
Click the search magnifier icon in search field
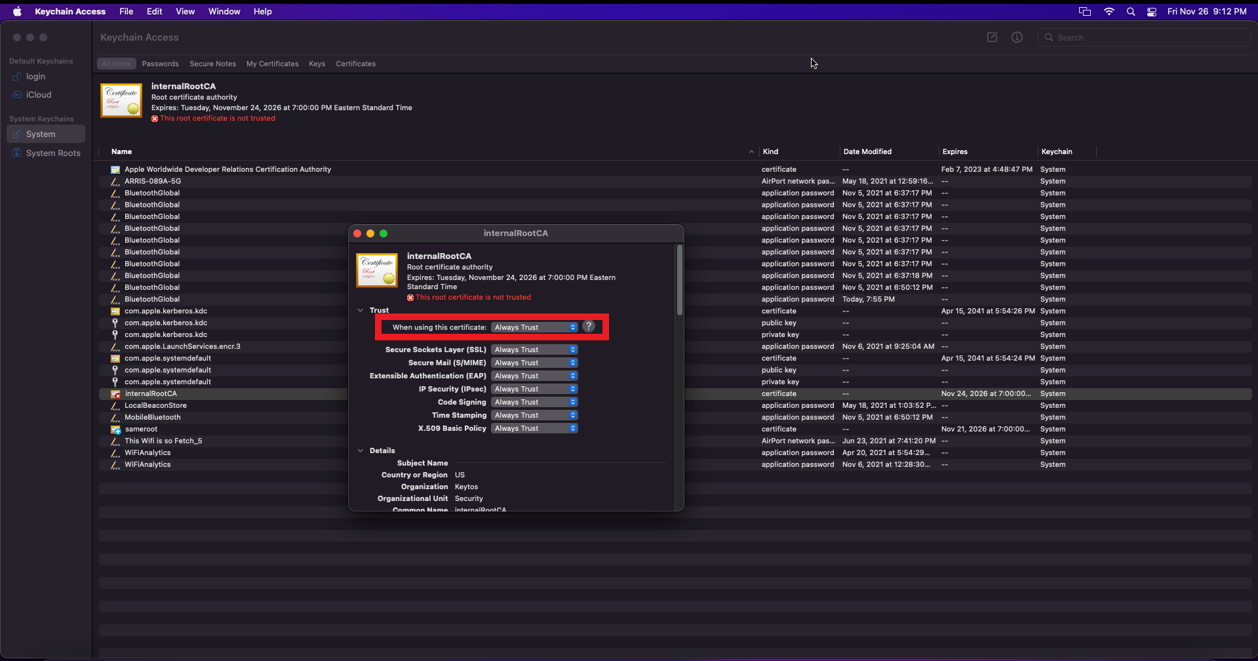click(1049, 37)
